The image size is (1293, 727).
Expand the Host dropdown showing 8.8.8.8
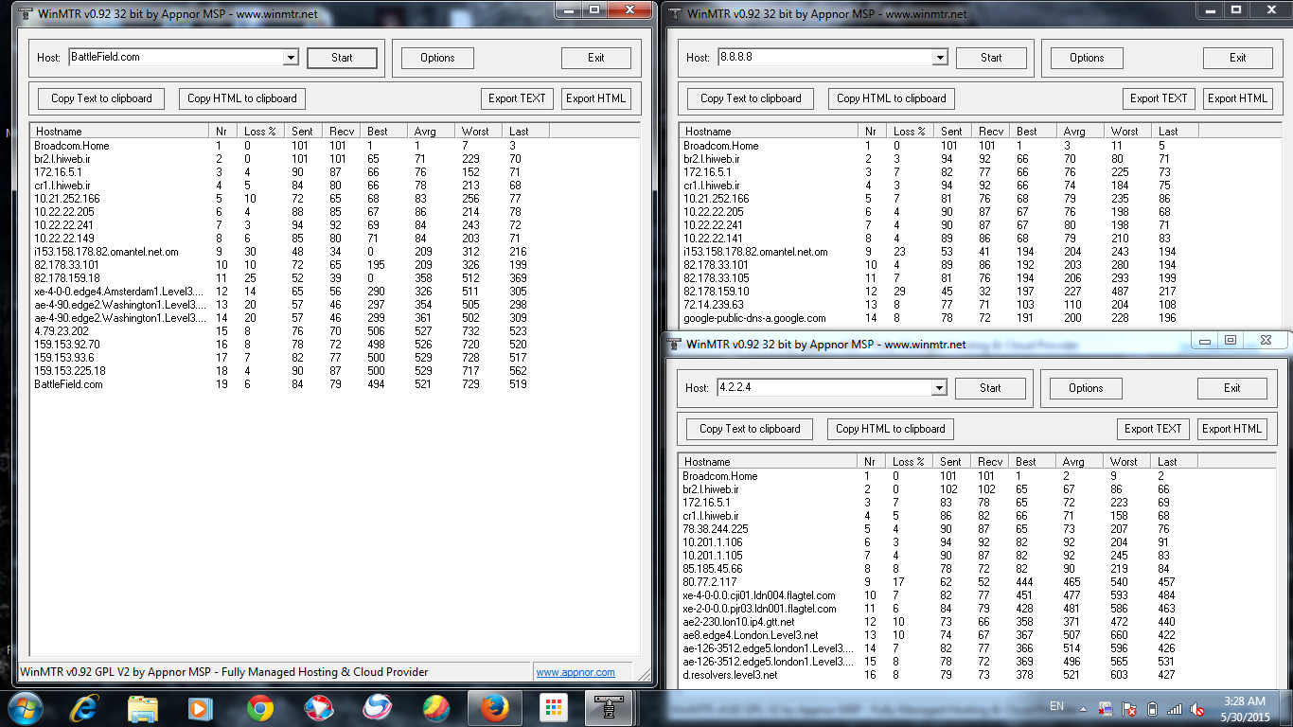[x=939, y=58]
